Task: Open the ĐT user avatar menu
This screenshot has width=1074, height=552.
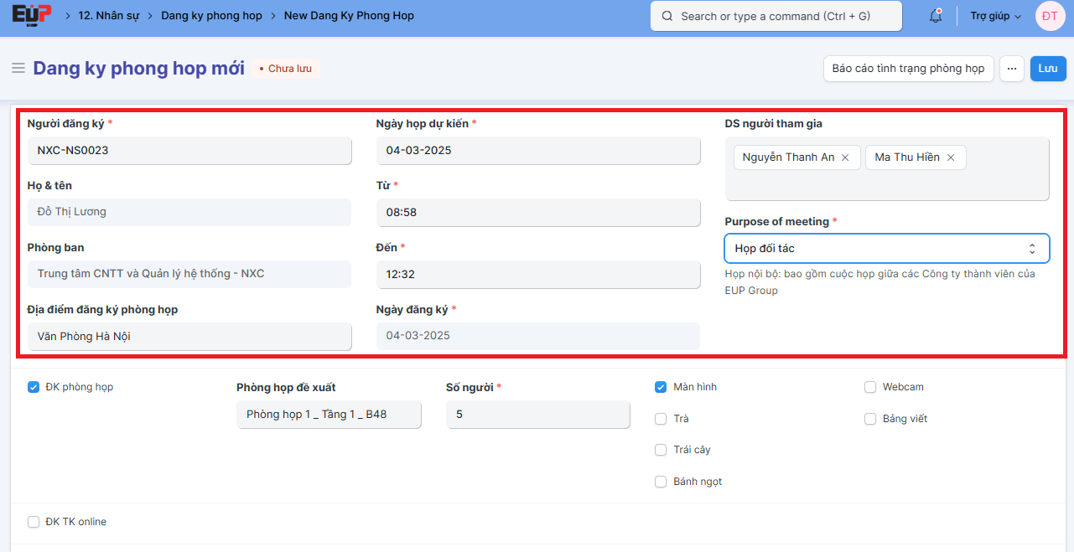Action: [1050, 16]
